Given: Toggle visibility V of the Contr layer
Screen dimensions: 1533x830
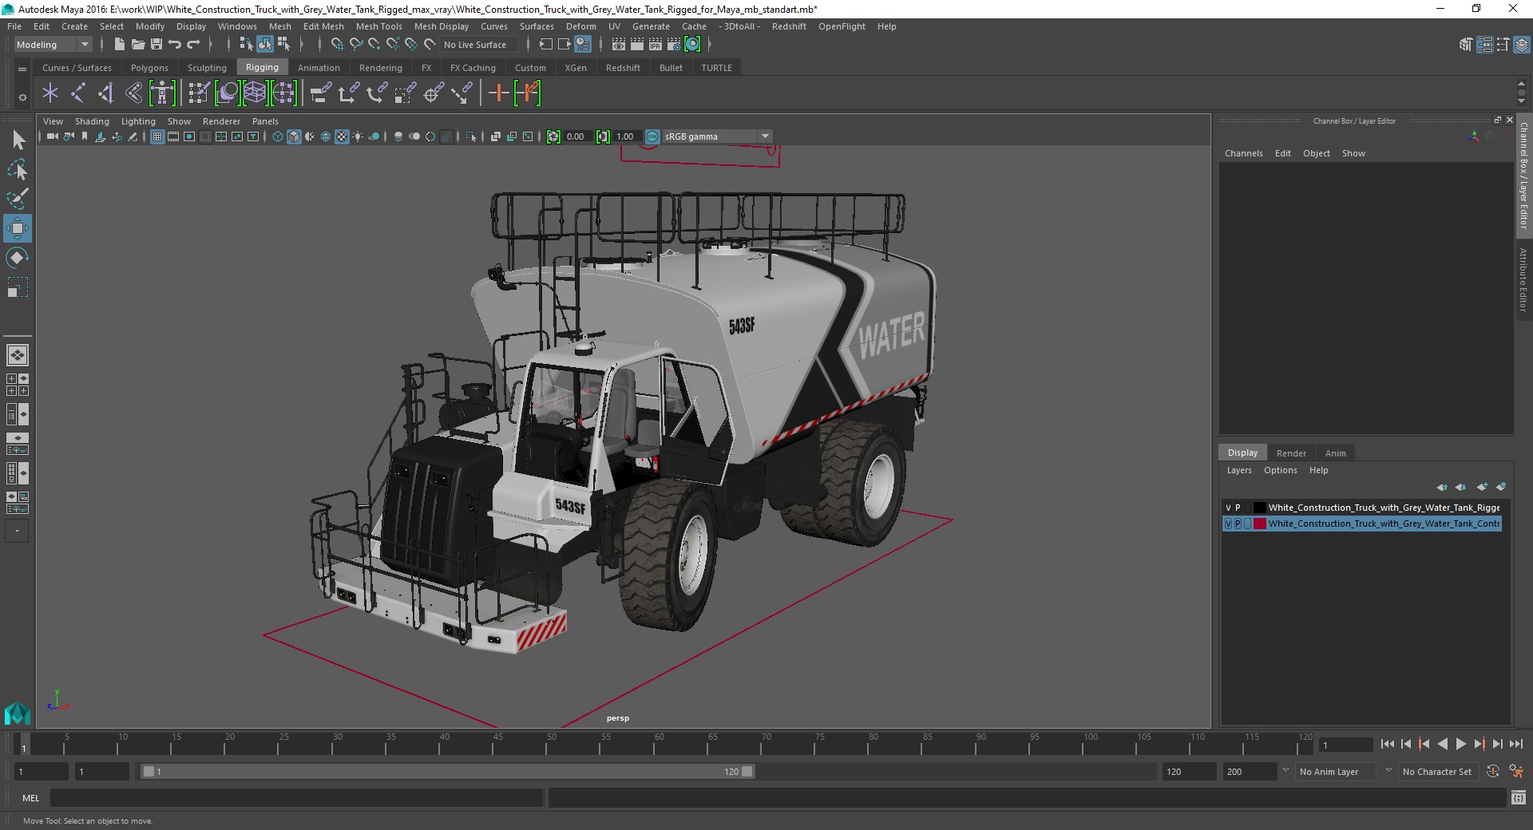Looking at the screenshot, I should click(1228, 524).
